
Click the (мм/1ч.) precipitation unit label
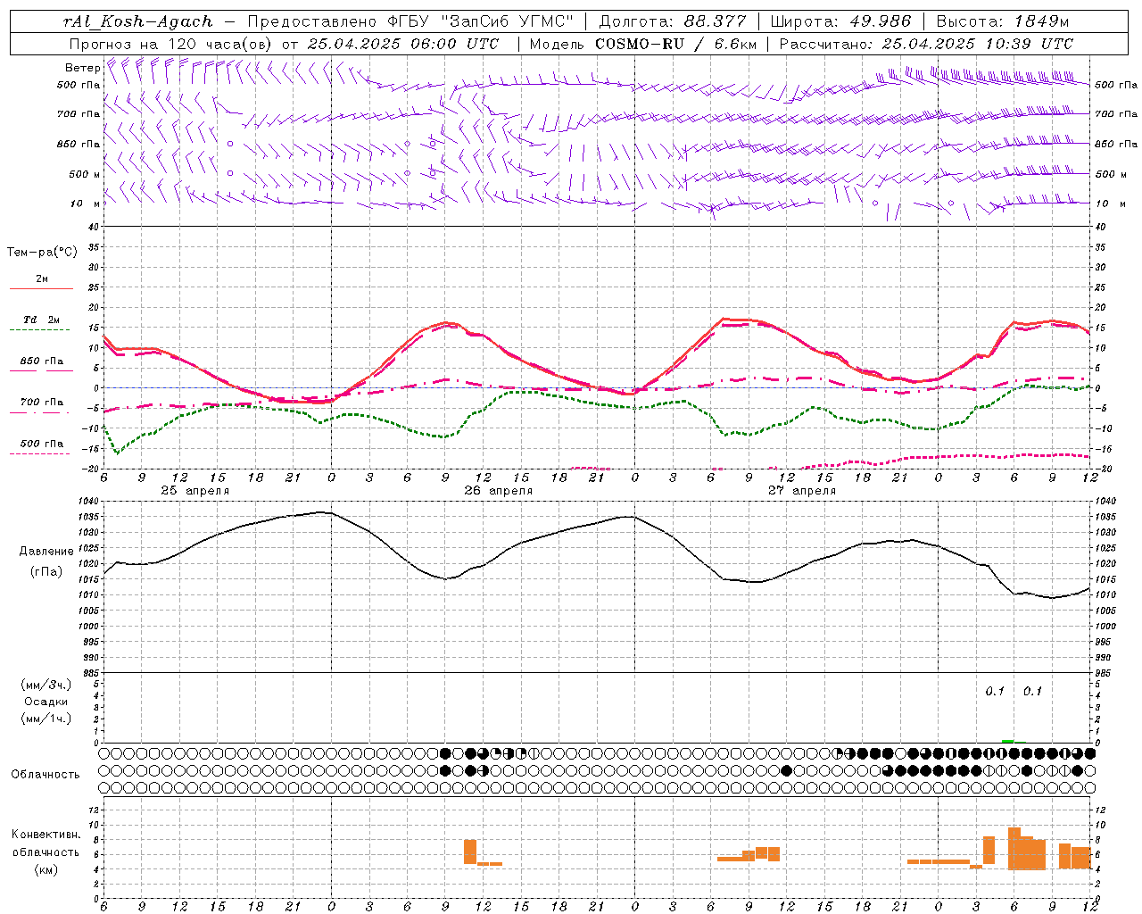click(46, 719)
